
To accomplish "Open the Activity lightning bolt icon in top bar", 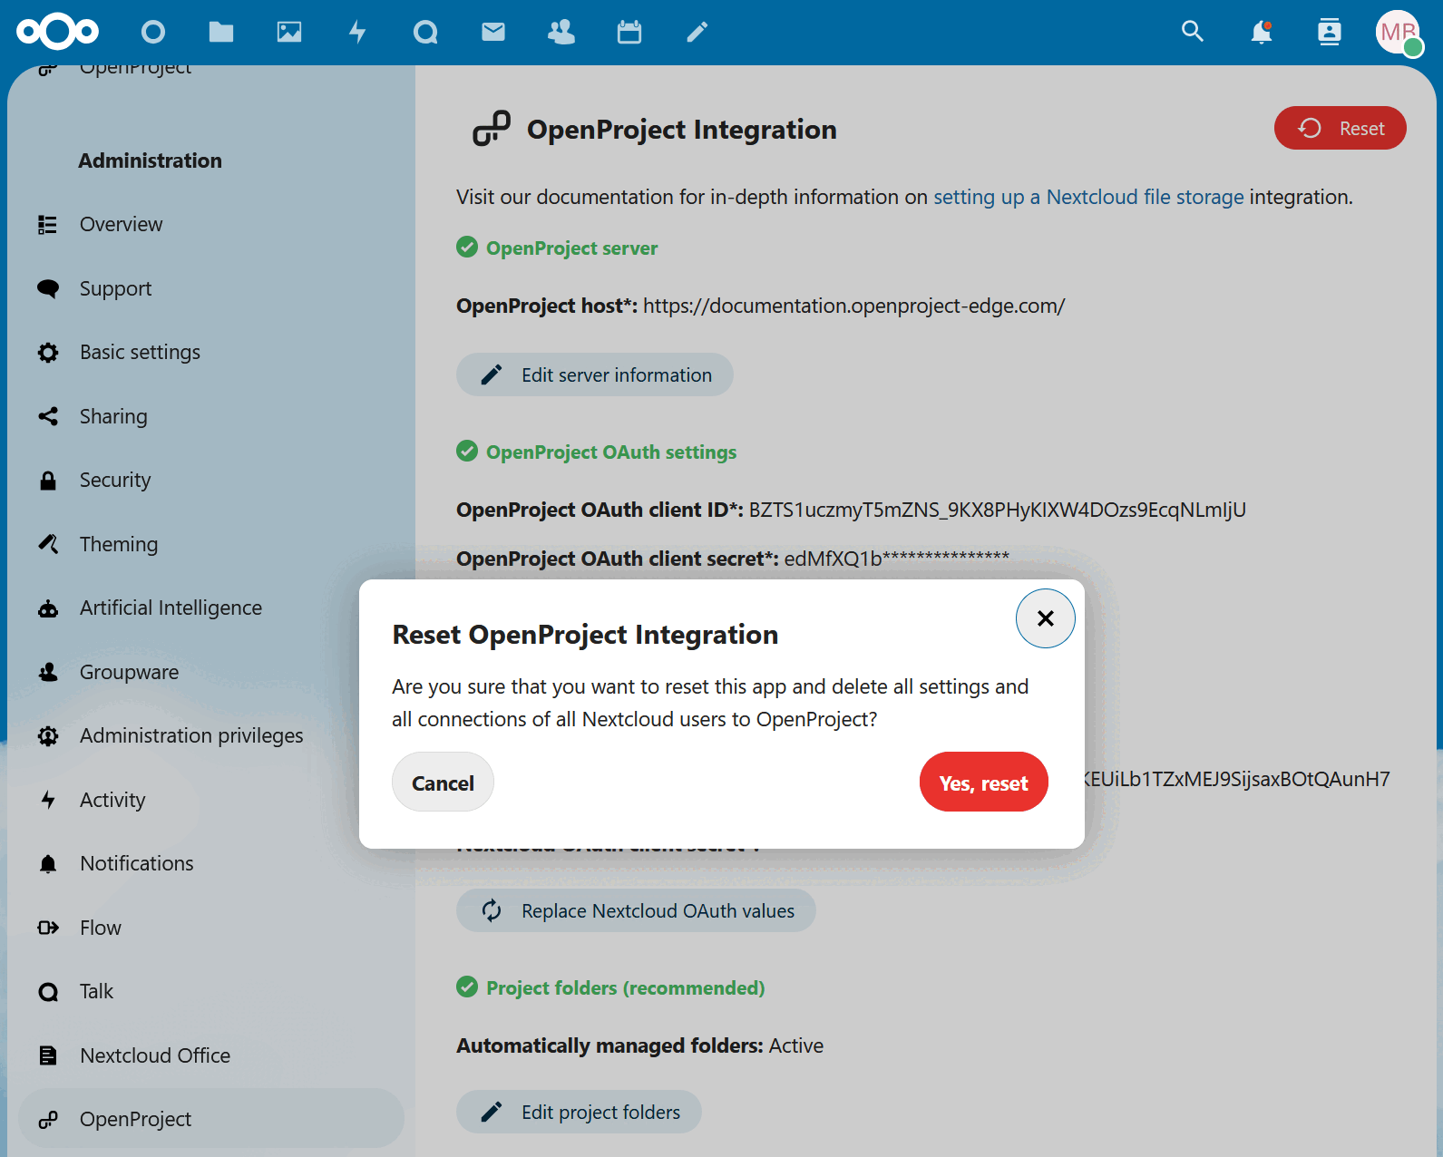I will (x=357, y=33).
